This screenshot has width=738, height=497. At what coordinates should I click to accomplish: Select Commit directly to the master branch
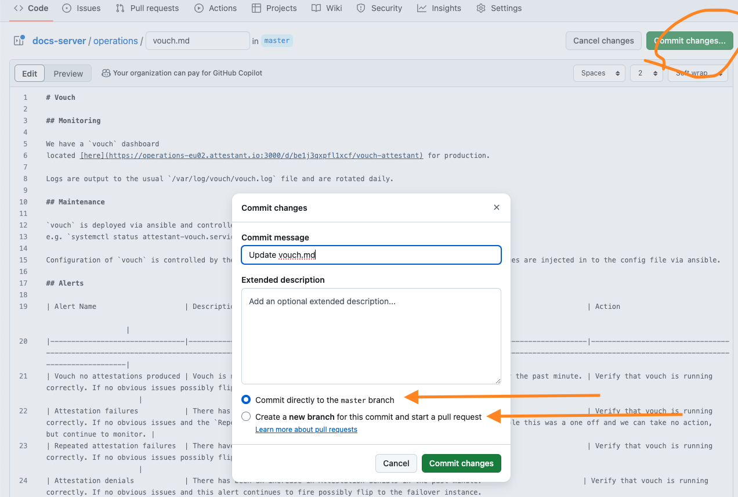coord(246,399)
